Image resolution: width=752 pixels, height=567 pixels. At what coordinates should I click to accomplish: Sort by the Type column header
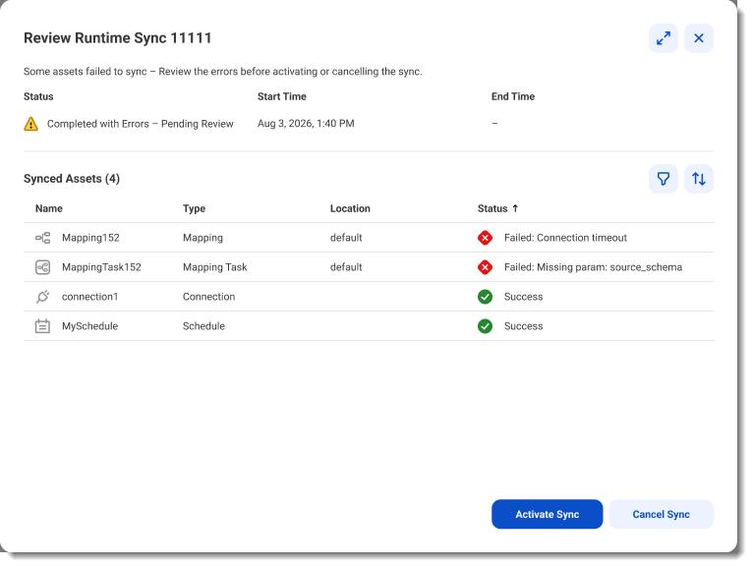click(x=194, y=209)
